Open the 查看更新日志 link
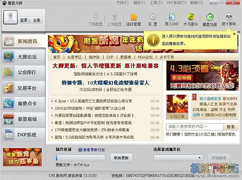 94,150
